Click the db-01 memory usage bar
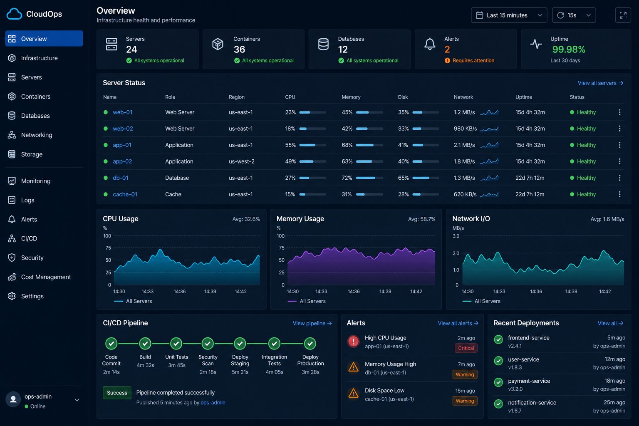The image size is (639, 426). pyautogui.click(x=369, y=178)
